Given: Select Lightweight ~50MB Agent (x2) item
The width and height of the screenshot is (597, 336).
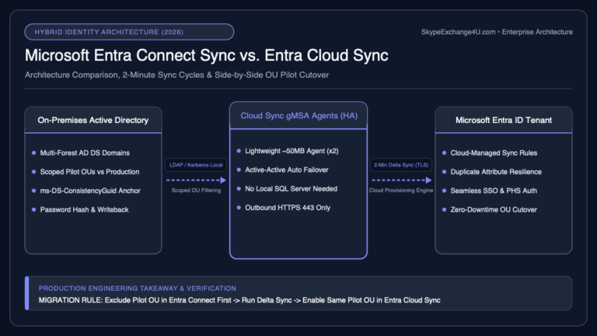Looking at the screenshot, I should (292, 151).
